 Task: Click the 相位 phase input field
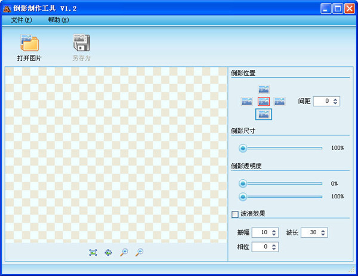pos(266,247)
